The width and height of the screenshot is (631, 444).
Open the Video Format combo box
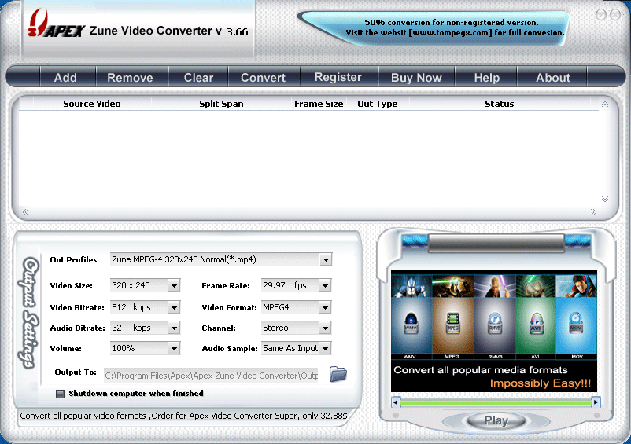(x=325, y=307)
